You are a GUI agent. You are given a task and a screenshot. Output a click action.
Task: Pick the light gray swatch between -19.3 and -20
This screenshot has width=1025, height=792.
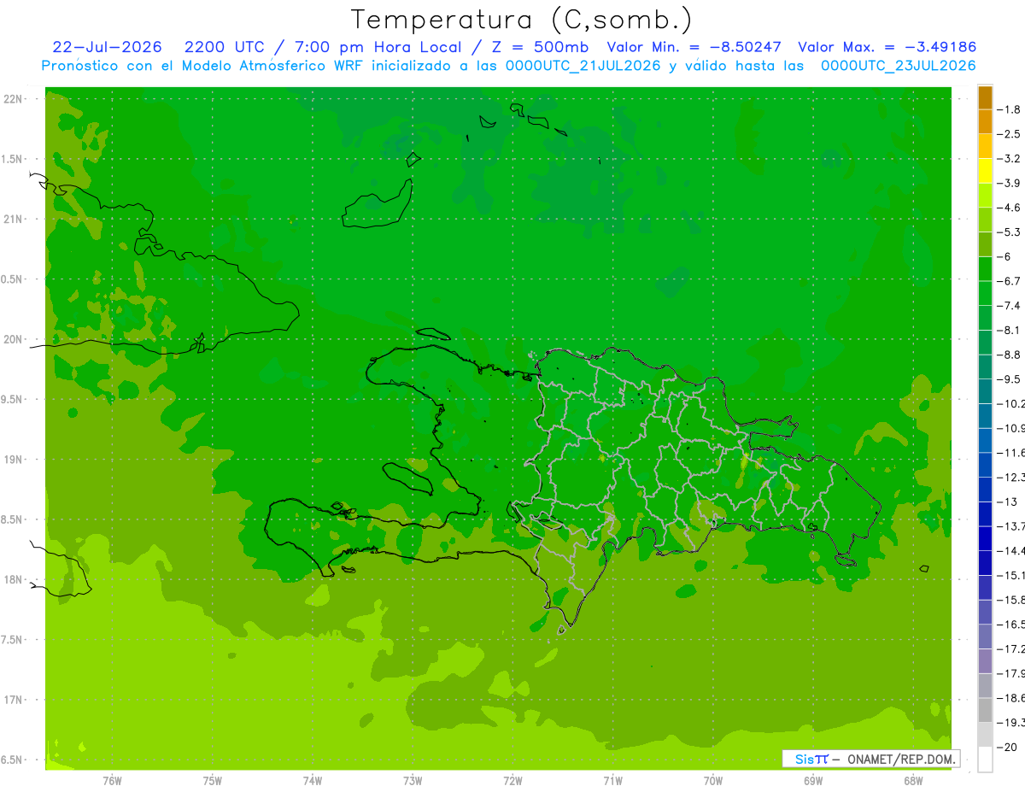985,734
